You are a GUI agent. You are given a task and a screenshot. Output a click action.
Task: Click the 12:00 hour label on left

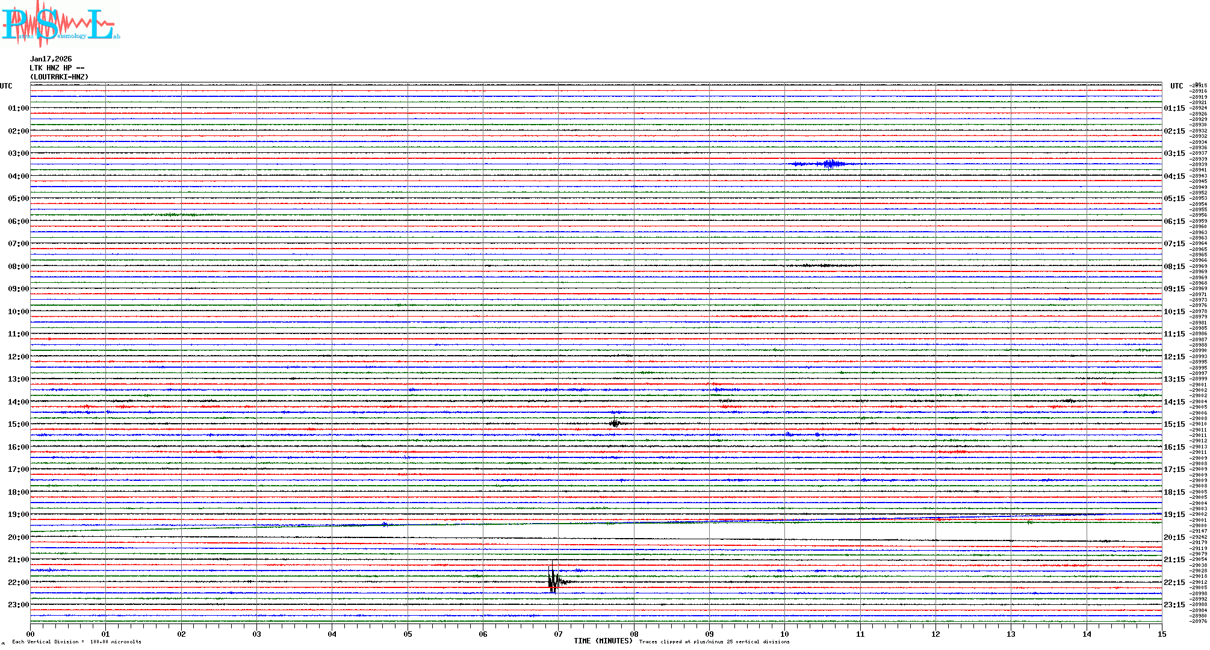pyautogui.click(x=18, y=357)
